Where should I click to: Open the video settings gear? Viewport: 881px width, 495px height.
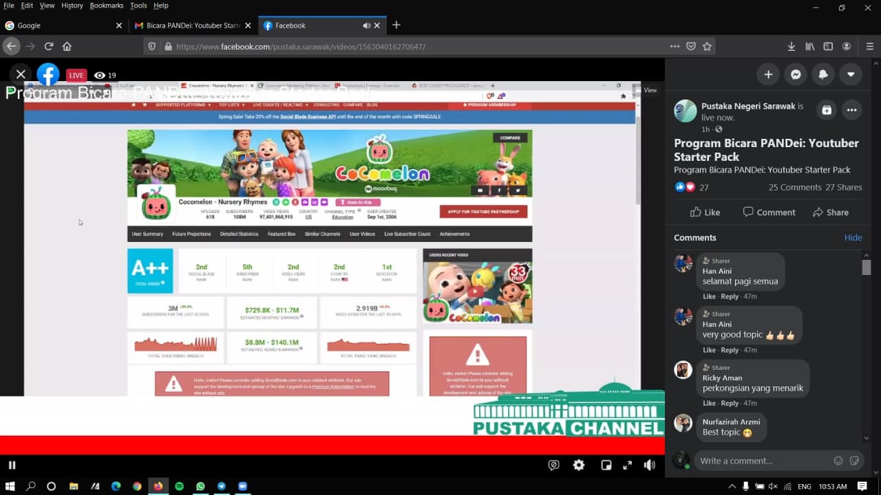pos(579,465)
